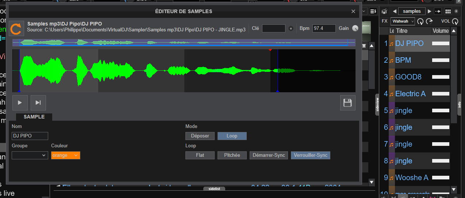Click the Le column header
The image size is (465, 198).
click(x=392, y=31)
